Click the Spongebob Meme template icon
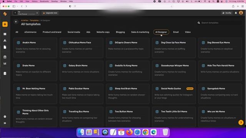The image size is (246, 138). (x=203, y=89)
